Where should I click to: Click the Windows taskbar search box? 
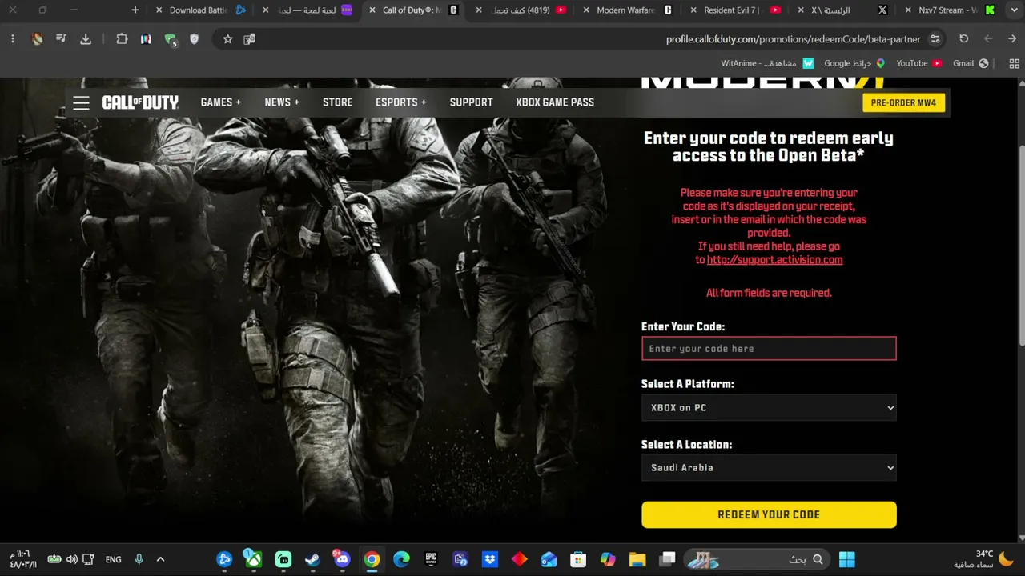click(757, 559)
